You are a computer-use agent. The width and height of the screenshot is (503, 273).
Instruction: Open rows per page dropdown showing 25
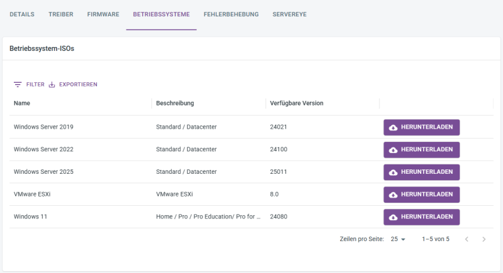(398, 239)
